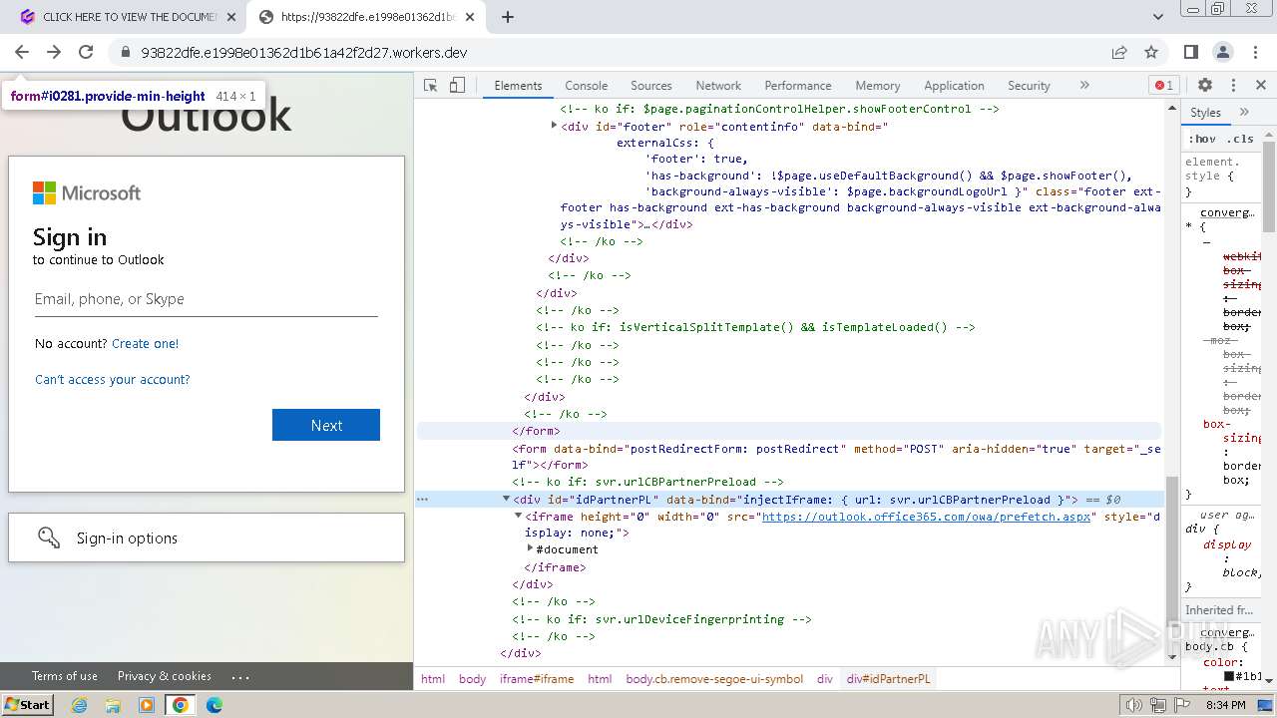This screenshot has height=718, width=1277.
Task: Toggle the device toolbar icon
Action: [x=457, y=86]
